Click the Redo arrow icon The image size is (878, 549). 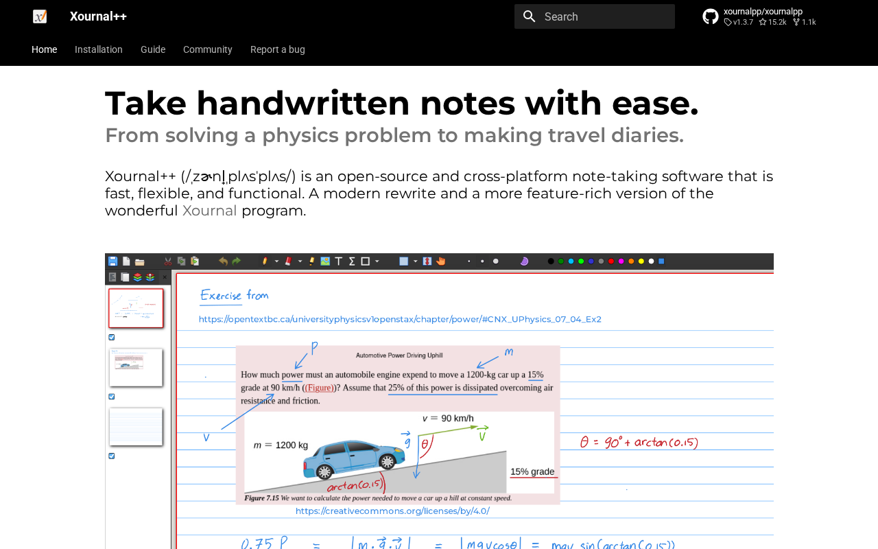pyautogui.click(x=237, y=261)
